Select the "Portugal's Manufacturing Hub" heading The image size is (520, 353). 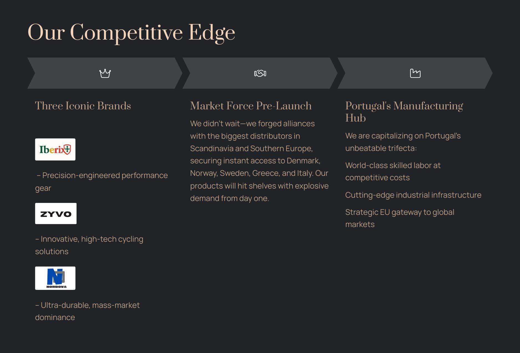(x=404, y=112)
